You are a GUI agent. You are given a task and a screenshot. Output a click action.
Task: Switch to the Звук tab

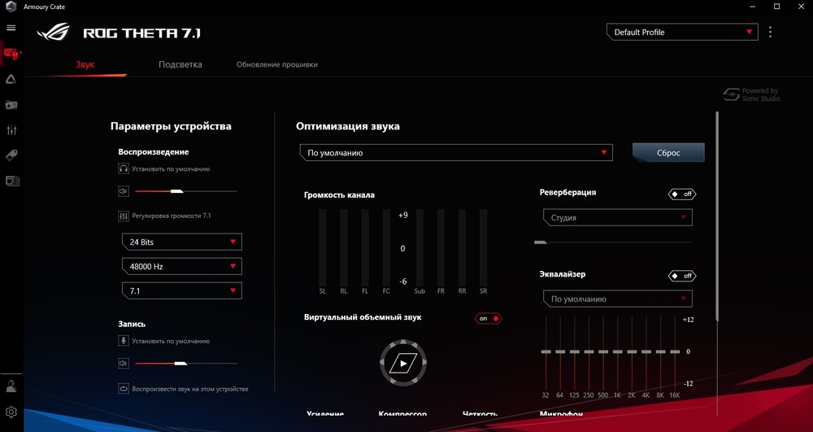click(x=85, y=65)
